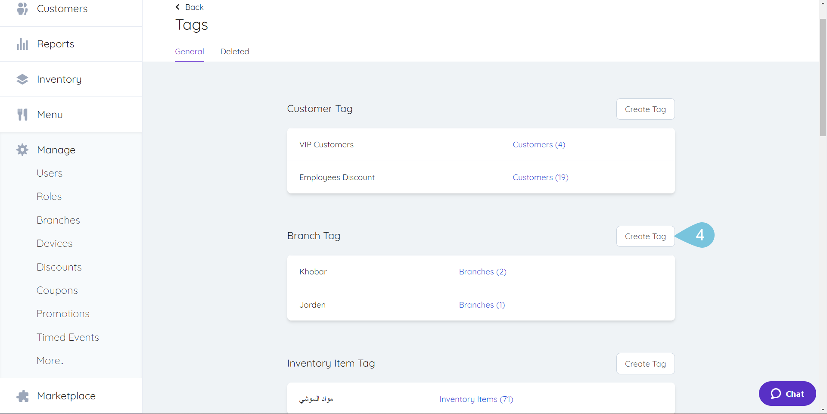827x414 pixels.
Task: Collapse the Manage section label
Action: [56, 150]
